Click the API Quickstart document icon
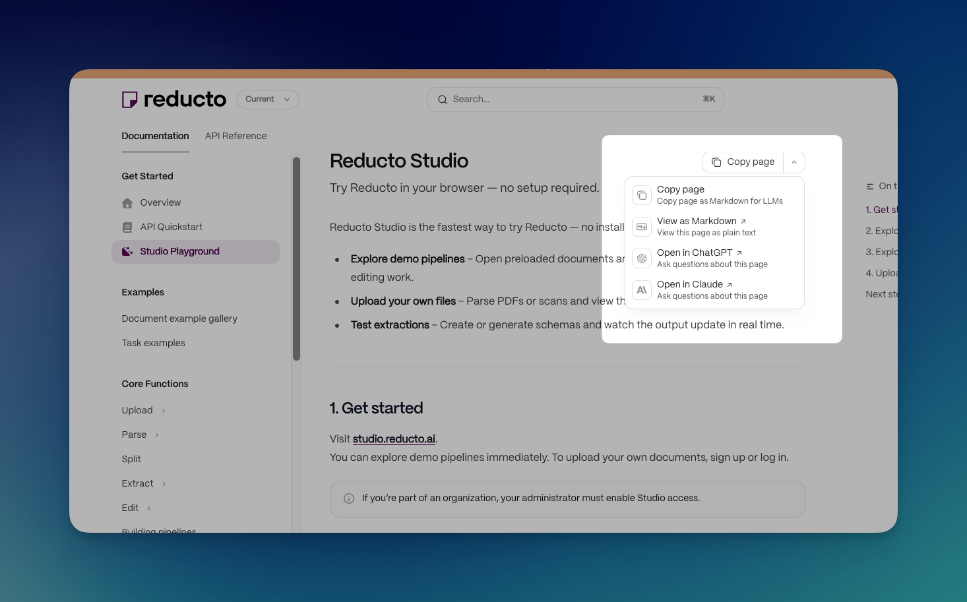 pos(127,227)
